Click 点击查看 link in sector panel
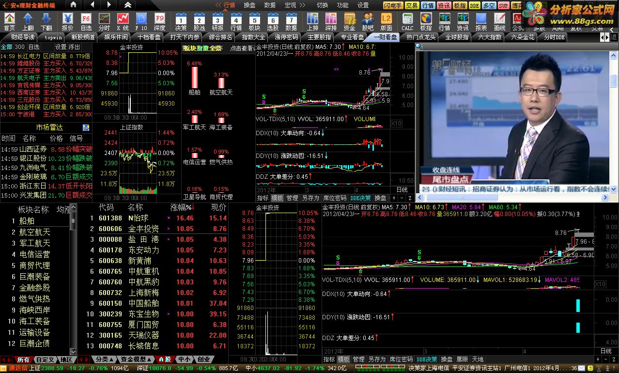619x373 pixels. [x=242, y=48]
